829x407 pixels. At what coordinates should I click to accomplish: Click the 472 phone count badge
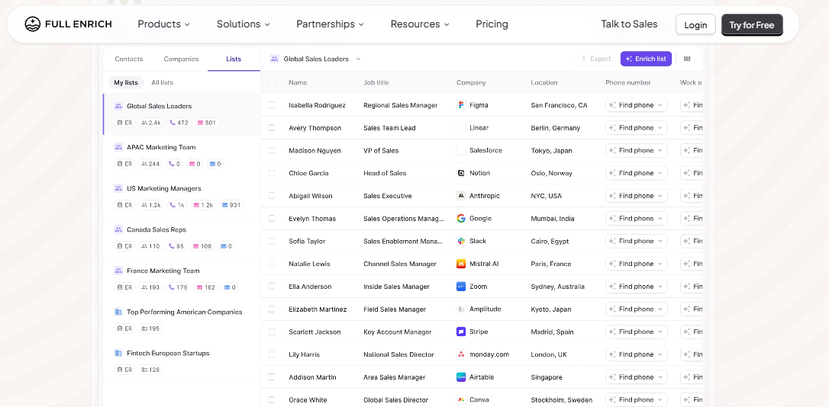[179, 123]
